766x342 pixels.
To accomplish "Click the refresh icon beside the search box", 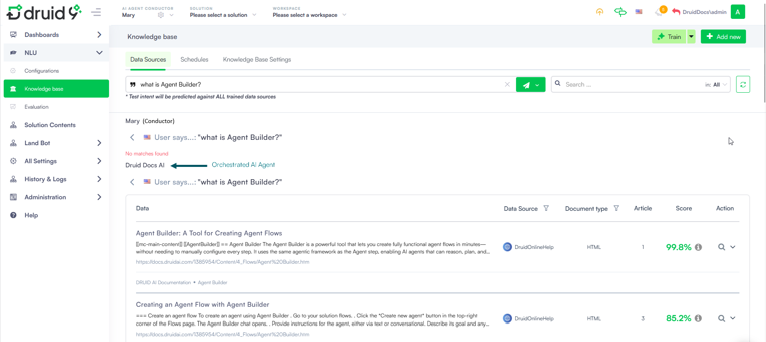I will (x=743, y=84).
